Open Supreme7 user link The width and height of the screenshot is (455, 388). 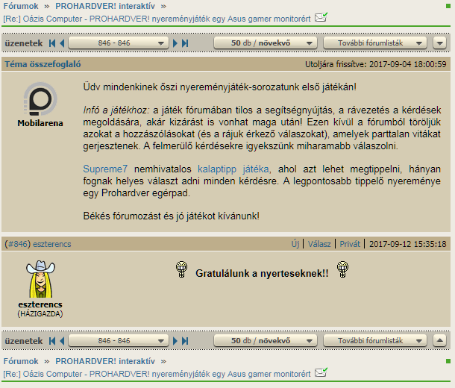[105, 169]
